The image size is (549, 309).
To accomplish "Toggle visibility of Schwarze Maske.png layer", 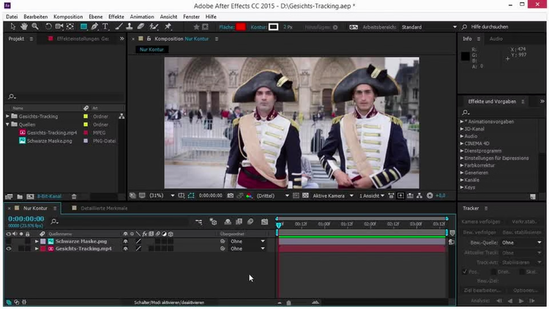I will tap(9, 241).
